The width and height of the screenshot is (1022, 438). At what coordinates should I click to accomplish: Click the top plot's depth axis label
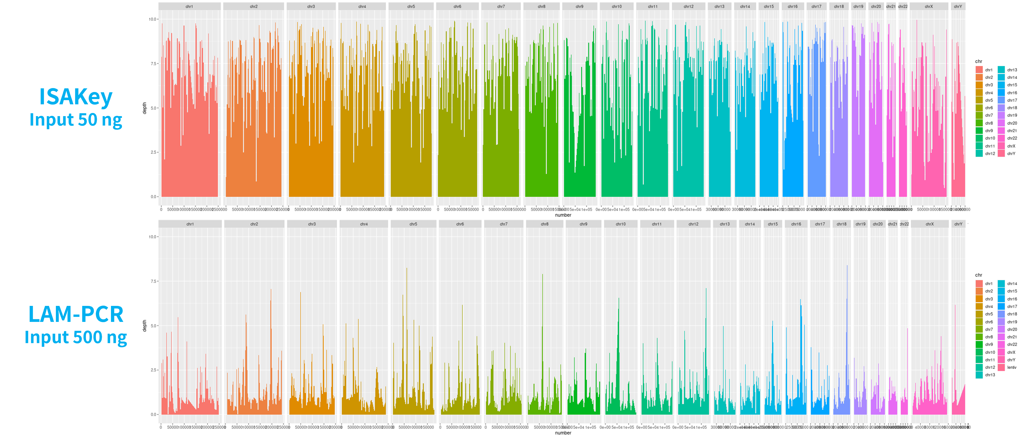pos(145,108)
